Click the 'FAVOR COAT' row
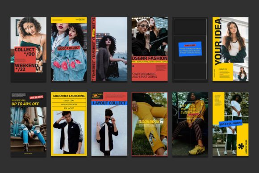Screen dimensions: 259x173 [69, 101]
